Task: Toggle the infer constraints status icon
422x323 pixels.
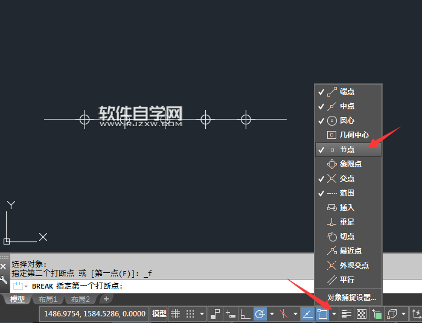Action: point(215,314)
